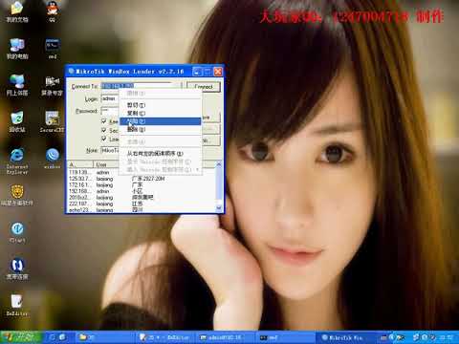This screenshot has width=459, height=344.
Task: Switch to the cmd taskbar window
Action: coord(285,337)
